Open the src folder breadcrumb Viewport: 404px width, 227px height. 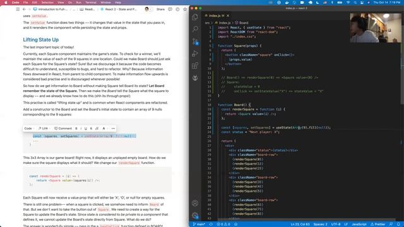tap(207, 23)
